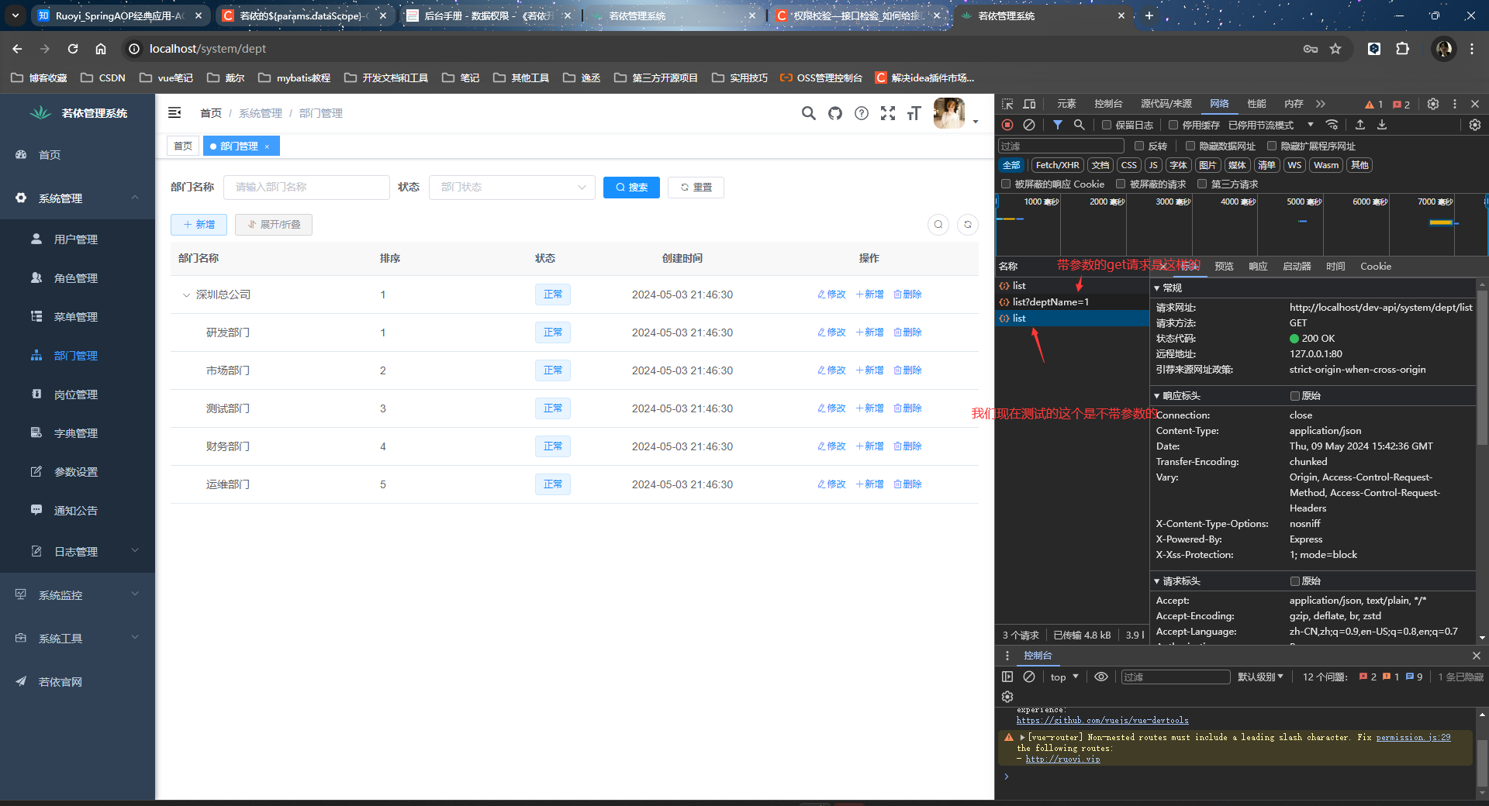Expand the 日志管理 submenu

coord(78,551)
